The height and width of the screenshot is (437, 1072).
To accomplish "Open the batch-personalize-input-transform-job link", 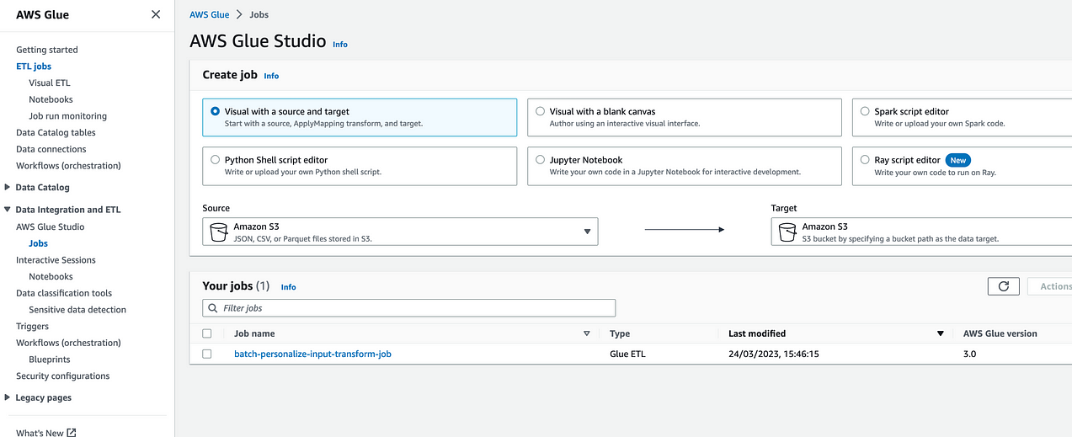I will [312, 354].
